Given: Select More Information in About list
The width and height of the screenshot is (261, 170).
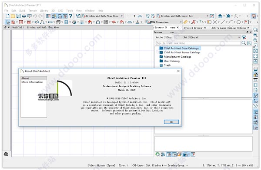Looking at the screenshot, I should click(x=32, y=82).
